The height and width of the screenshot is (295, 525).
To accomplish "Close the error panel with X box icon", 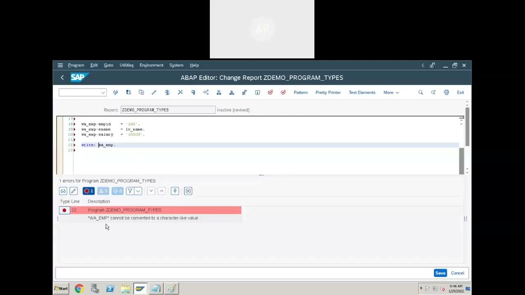I will 188,191.
